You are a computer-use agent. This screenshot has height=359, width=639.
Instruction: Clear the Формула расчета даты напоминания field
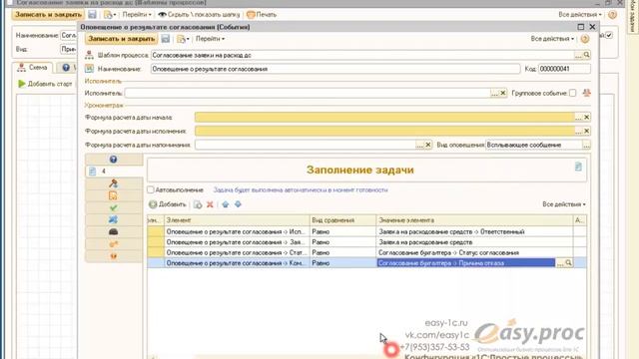[x=428, y=145]
